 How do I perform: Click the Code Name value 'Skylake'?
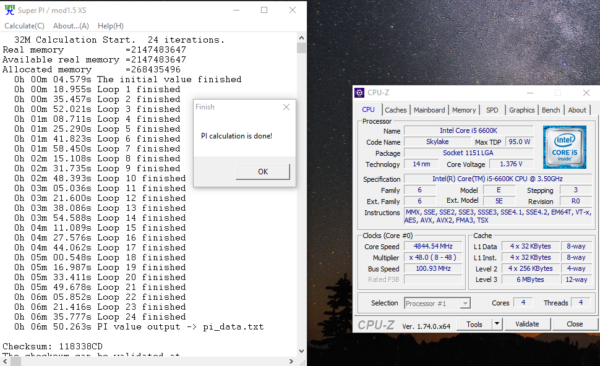[437, 142]
